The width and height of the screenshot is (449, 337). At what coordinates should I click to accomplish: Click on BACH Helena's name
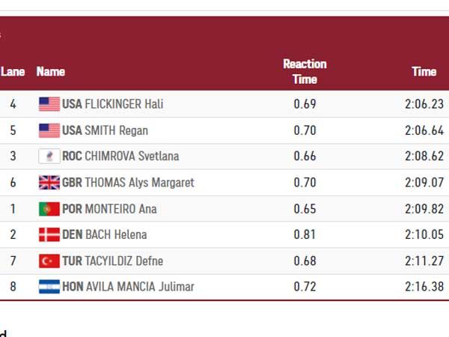point(115,235)
